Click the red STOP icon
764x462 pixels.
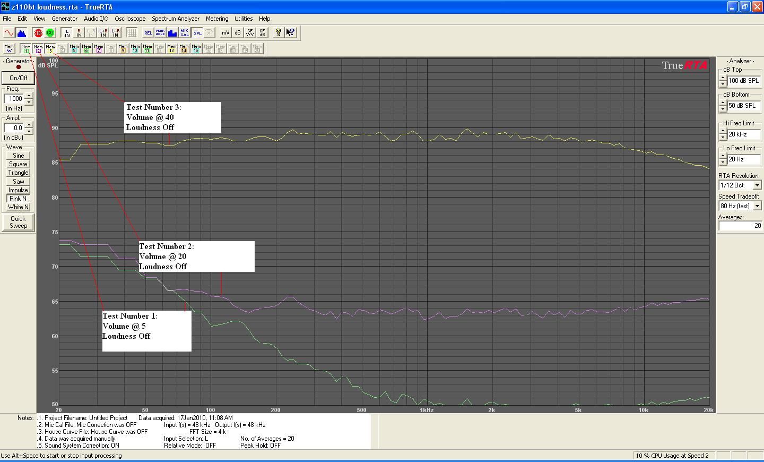38,33
